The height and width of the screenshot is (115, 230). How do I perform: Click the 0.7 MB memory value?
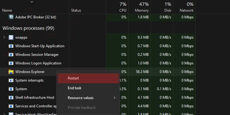pyautogui.click(x=143, y=46)
